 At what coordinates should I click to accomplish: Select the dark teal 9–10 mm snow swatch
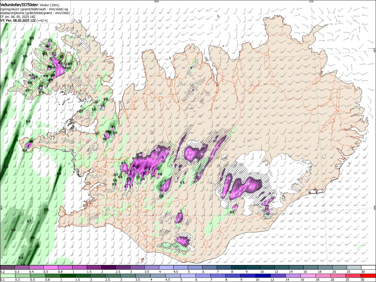(x=253, y=267)
